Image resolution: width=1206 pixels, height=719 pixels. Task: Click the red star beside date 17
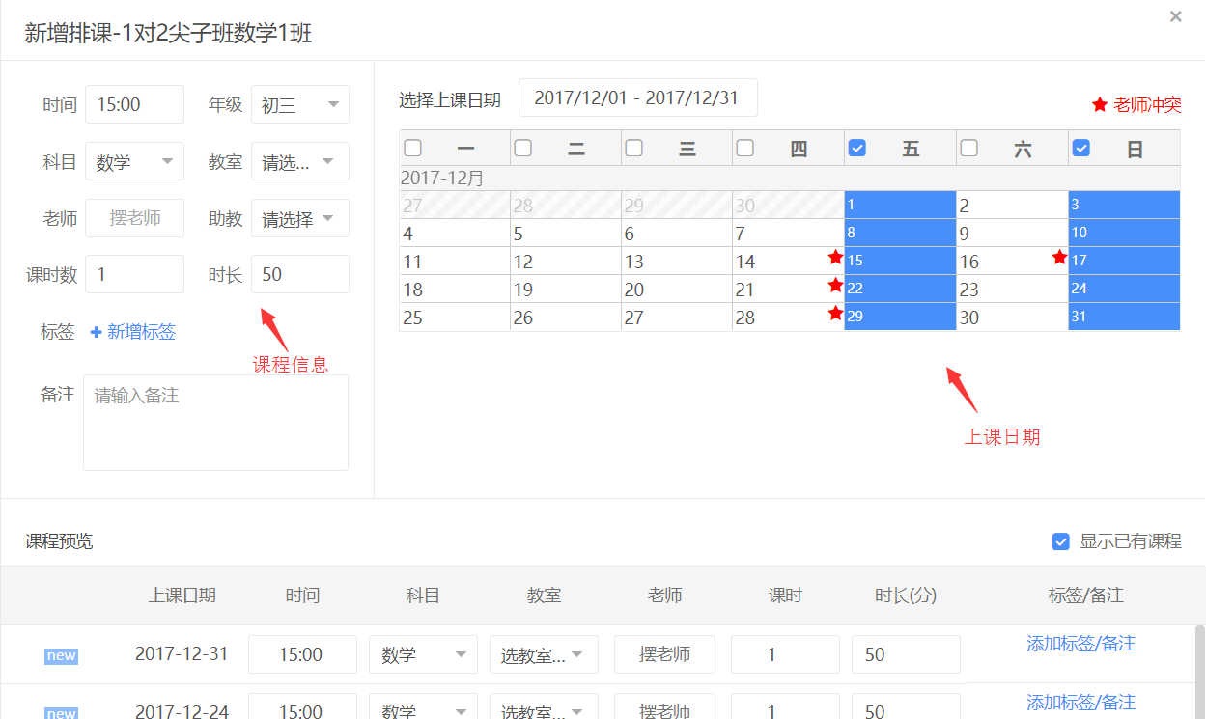coord(1060,257)
